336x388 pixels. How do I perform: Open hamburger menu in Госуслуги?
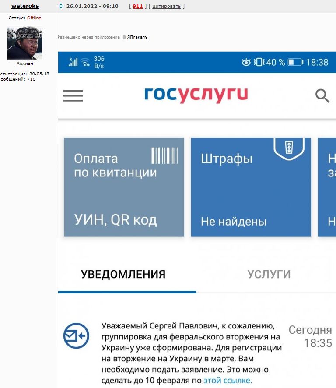tap(73, 96)
